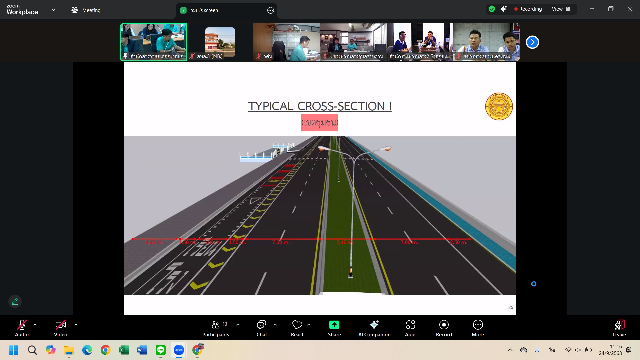Leave the meeting
This screenshot has width=640, height=360.
click(x=619, y=328)
